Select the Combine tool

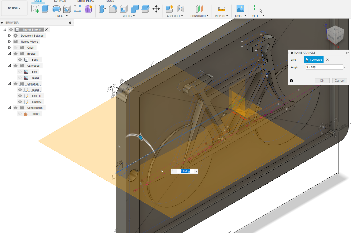coord(134,9)
